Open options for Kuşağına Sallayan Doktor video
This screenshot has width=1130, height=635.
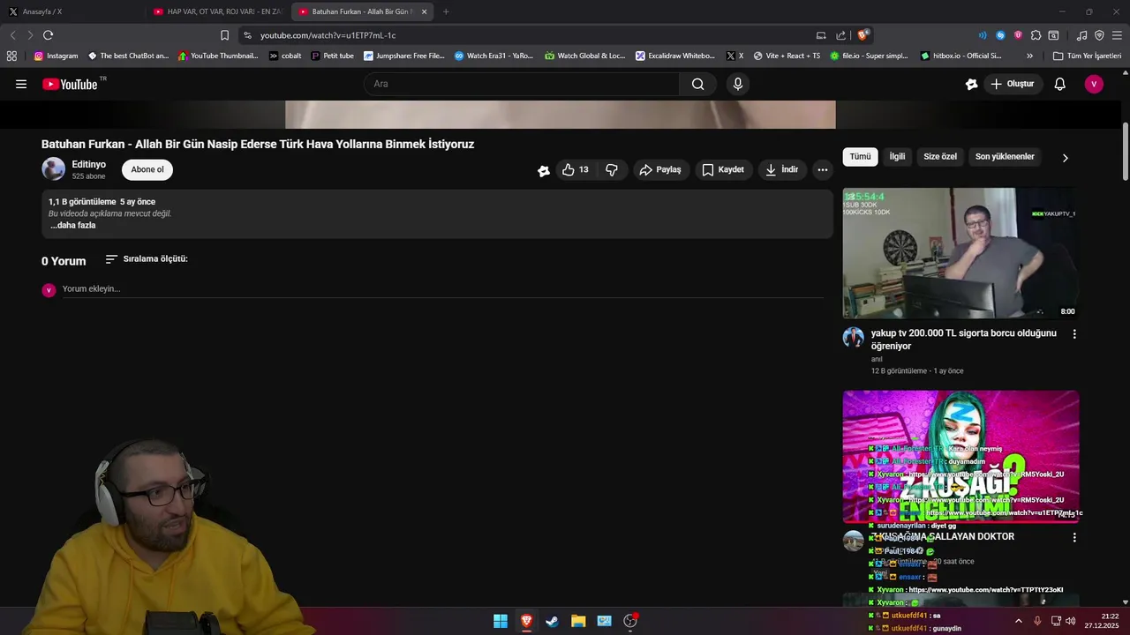[x=1074, y=537]
